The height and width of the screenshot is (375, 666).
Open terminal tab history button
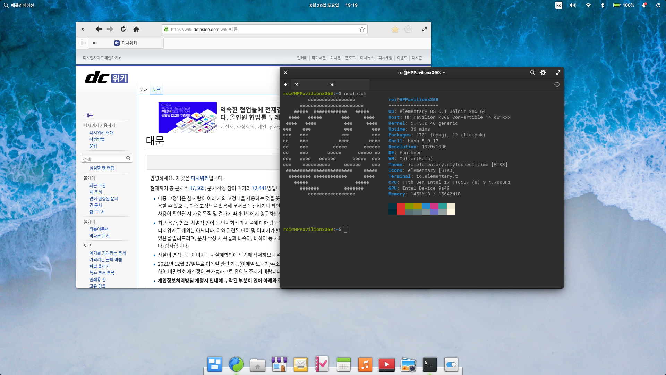[x=557, y=84]
